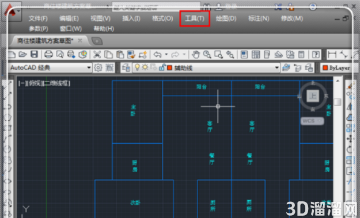Image resolution: width=360 pixels, height=218 pixels.
Task: Open WCS coordinate system dropdown
Action: pos(312,121)
